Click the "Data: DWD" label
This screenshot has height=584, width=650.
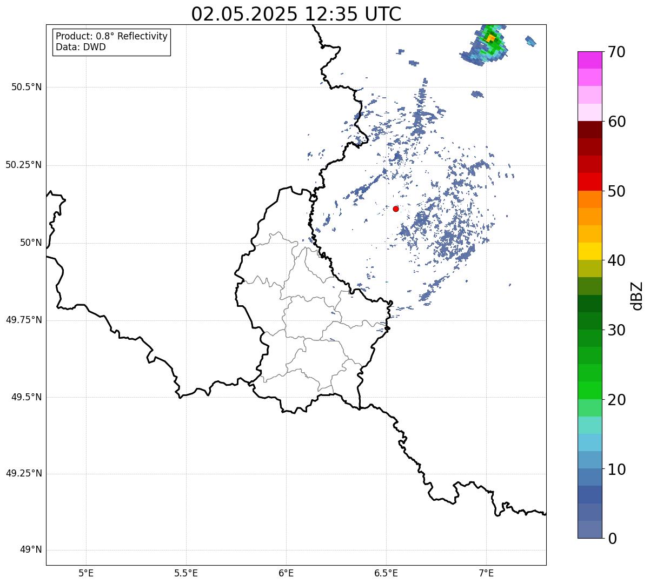[x=81, y=47]
